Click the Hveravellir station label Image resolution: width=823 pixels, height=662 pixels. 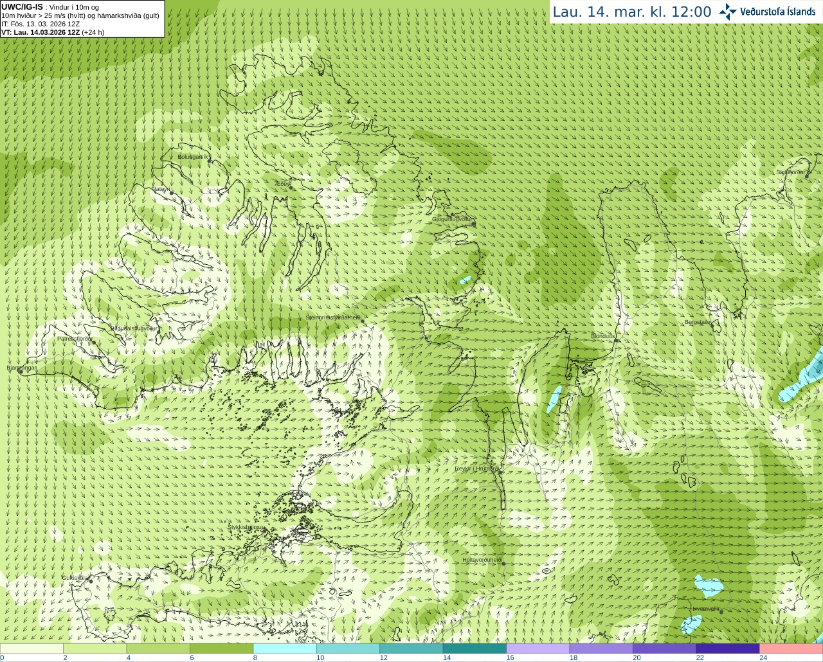(x=705, y=609)
